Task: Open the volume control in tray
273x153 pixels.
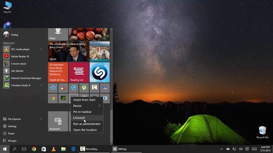Action: (241, 149)
